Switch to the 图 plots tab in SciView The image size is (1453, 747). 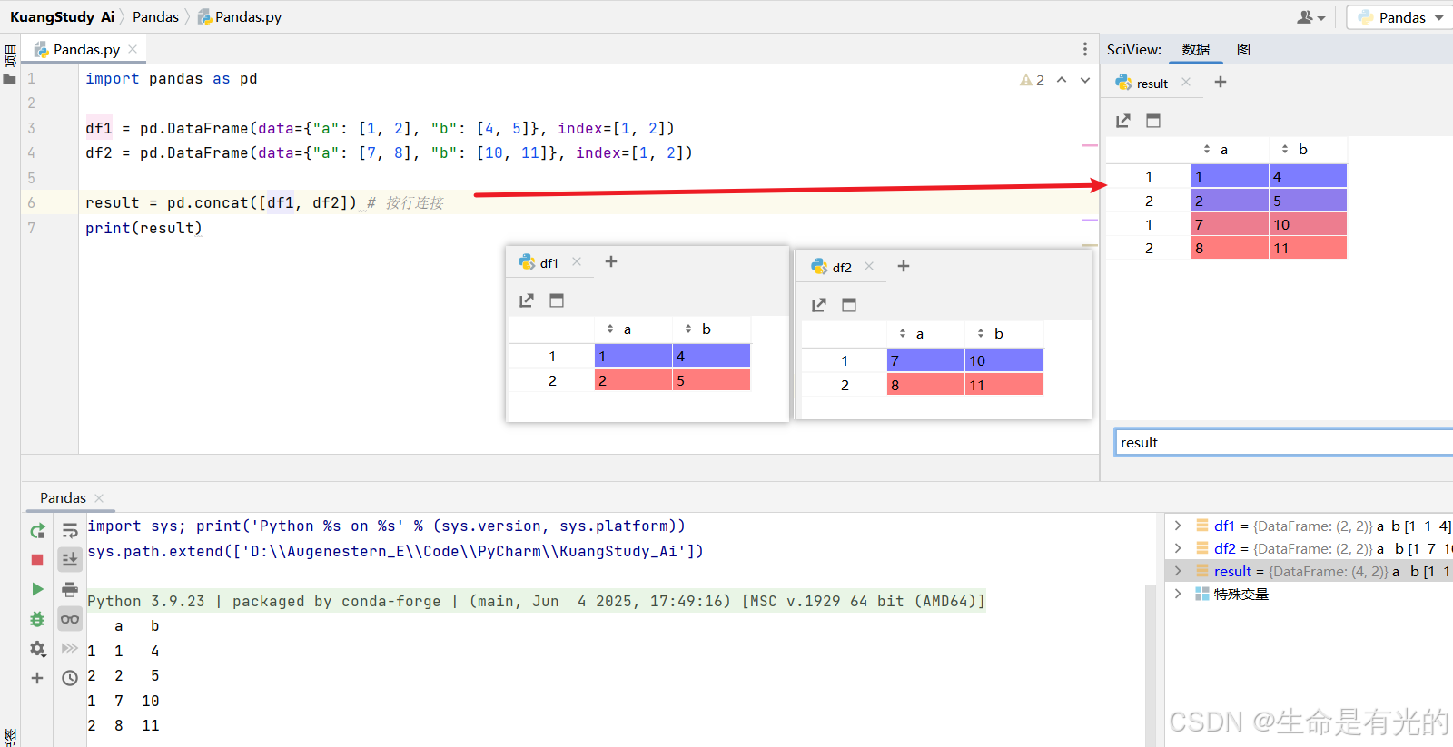click(1244, 49)
